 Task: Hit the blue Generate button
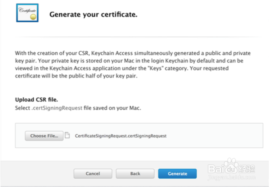point(177,174)
